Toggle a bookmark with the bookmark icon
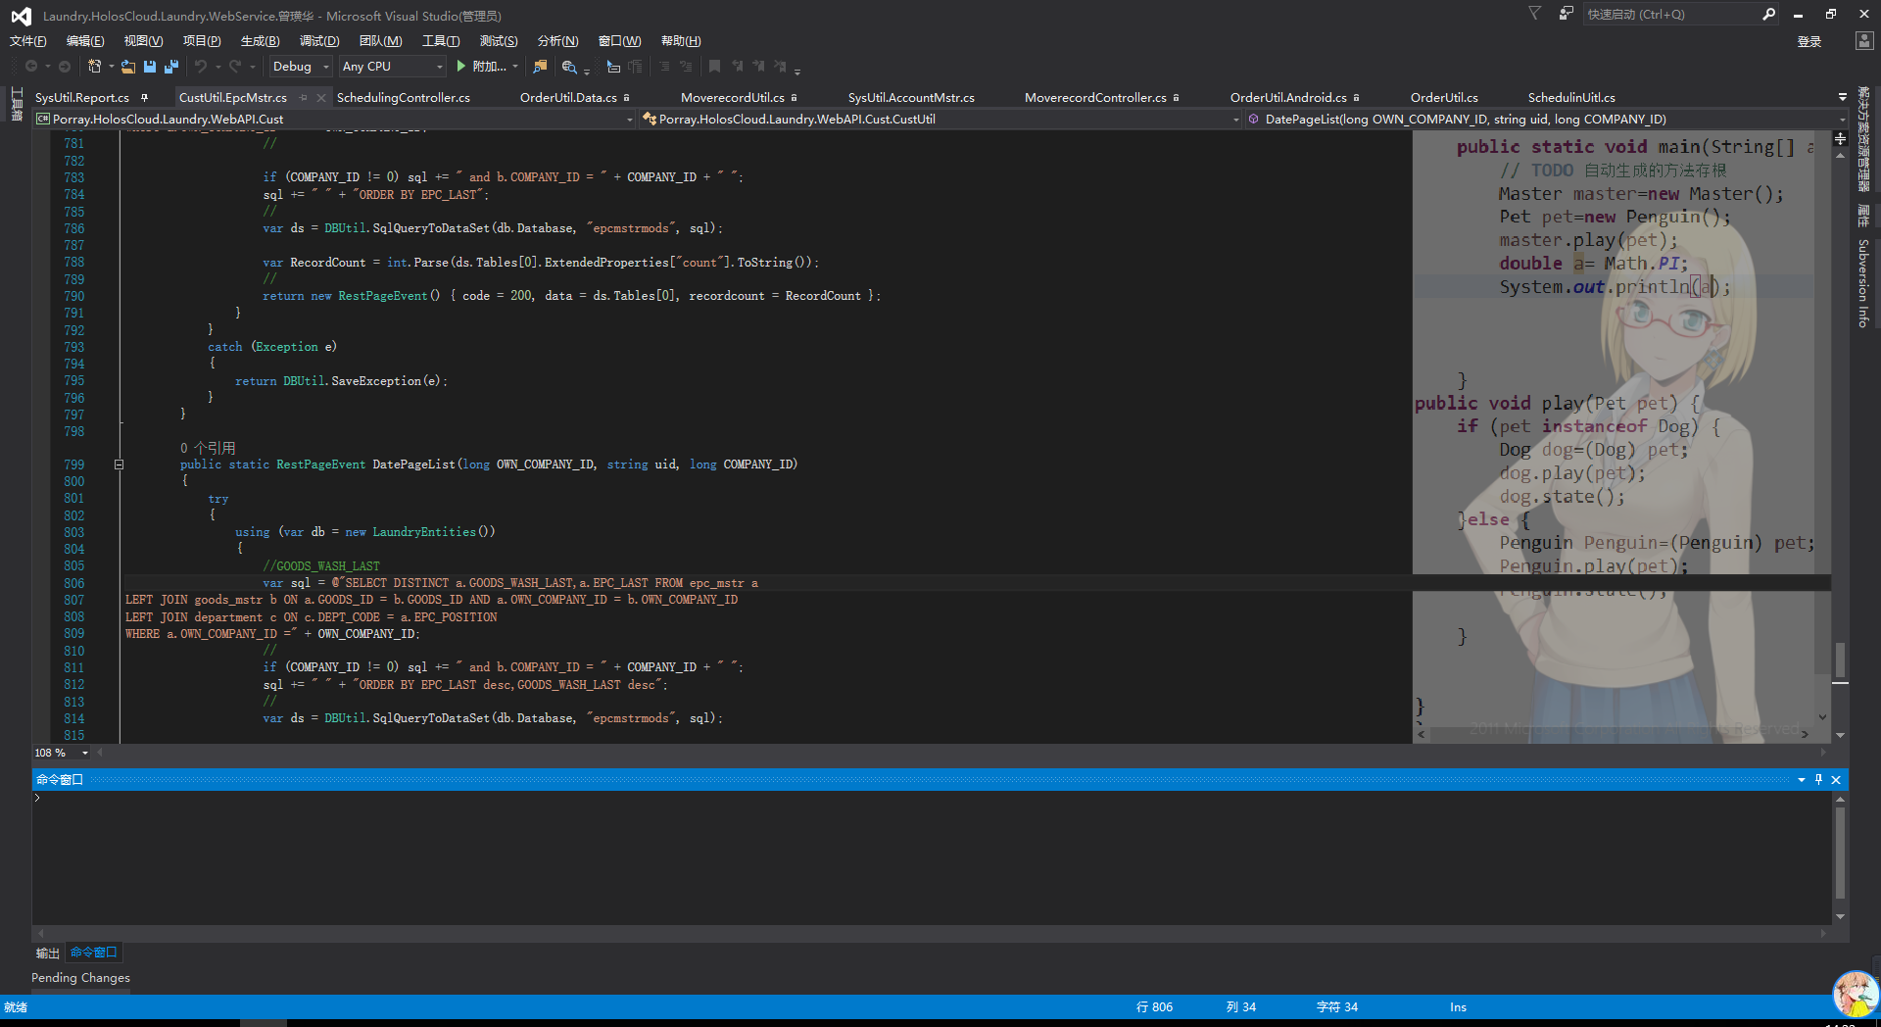The height and width of the screenshot is (1027, 1881). tap(714, 67)
